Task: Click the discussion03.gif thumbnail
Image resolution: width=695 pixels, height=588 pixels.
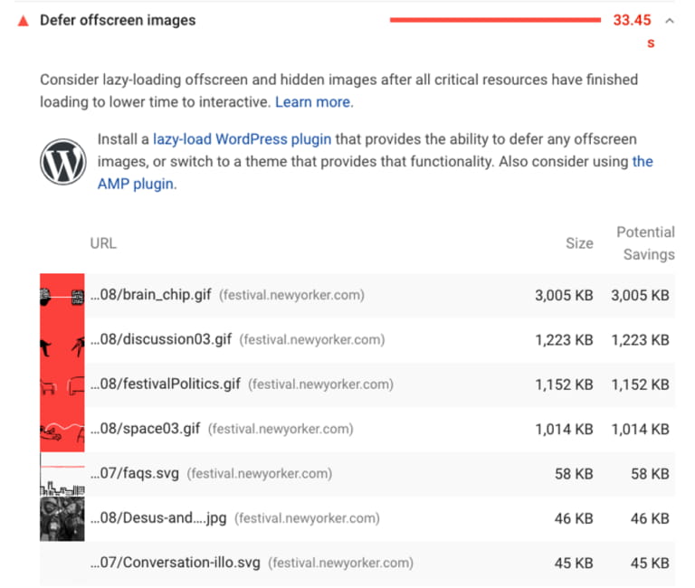Action: point(62,340)
